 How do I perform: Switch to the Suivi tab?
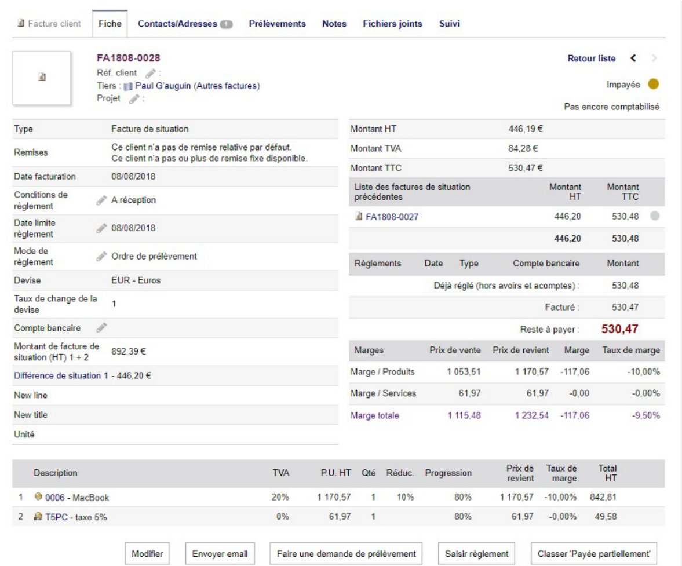449,24
